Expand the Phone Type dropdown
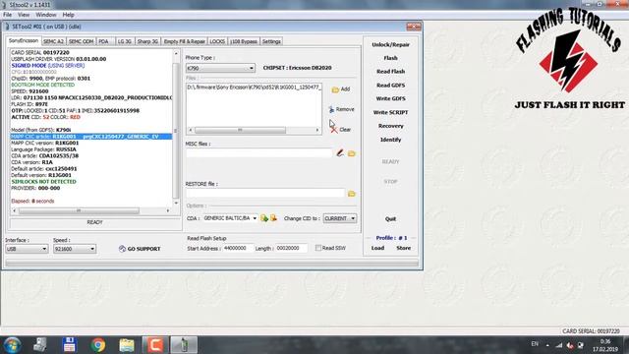 (x=252, y=68)
